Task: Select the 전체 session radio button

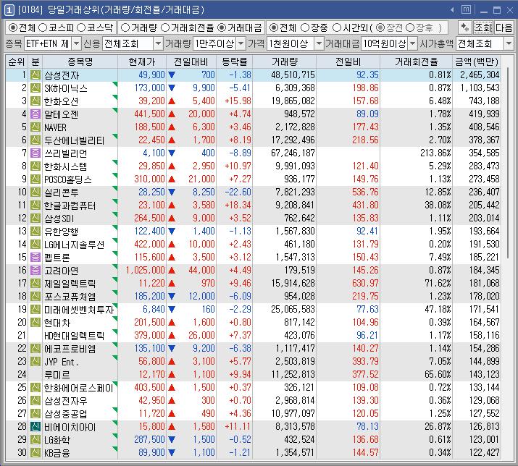Action: tap(273, 27)
